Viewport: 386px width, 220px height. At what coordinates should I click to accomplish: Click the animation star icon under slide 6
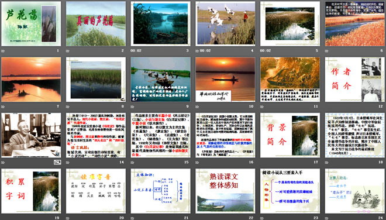(x=326, y=51)
